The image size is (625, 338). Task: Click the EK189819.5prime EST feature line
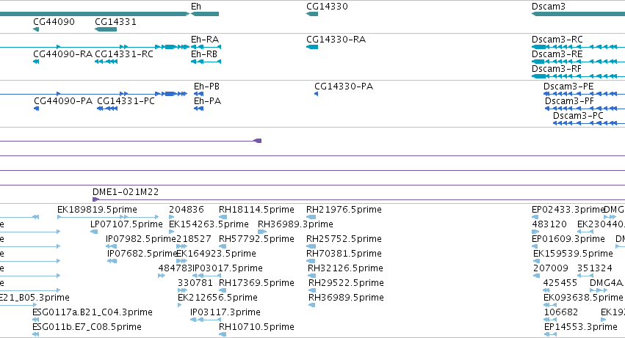(x=108, y=217)
